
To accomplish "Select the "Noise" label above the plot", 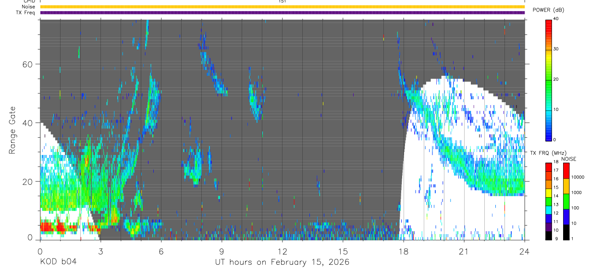I will pyautogui.click(x=29, y=7).
